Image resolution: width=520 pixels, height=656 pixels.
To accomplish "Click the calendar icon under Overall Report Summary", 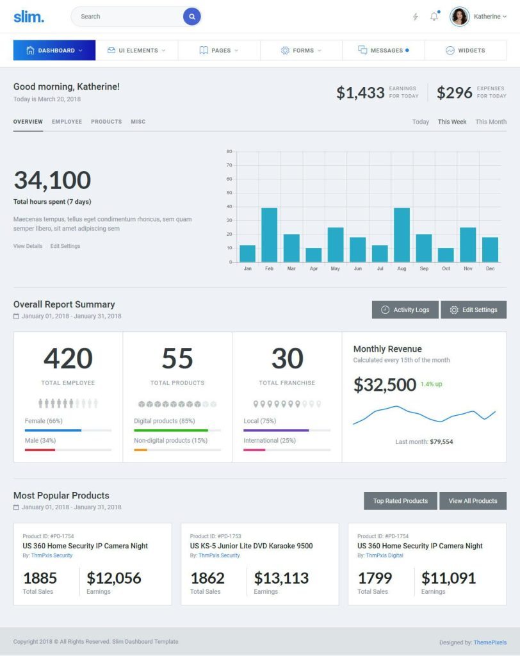I will pos(15,316).
